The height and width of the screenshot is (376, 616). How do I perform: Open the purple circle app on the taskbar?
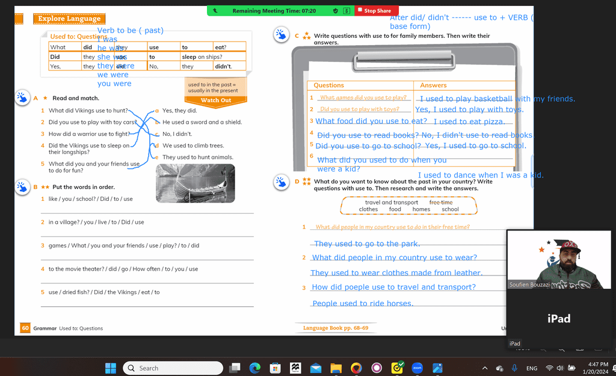tap(377, 368)
